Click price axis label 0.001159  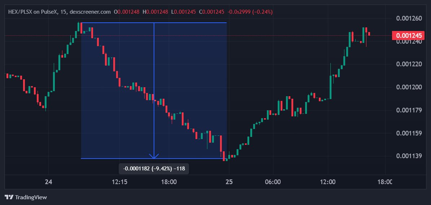pos(409,133)
